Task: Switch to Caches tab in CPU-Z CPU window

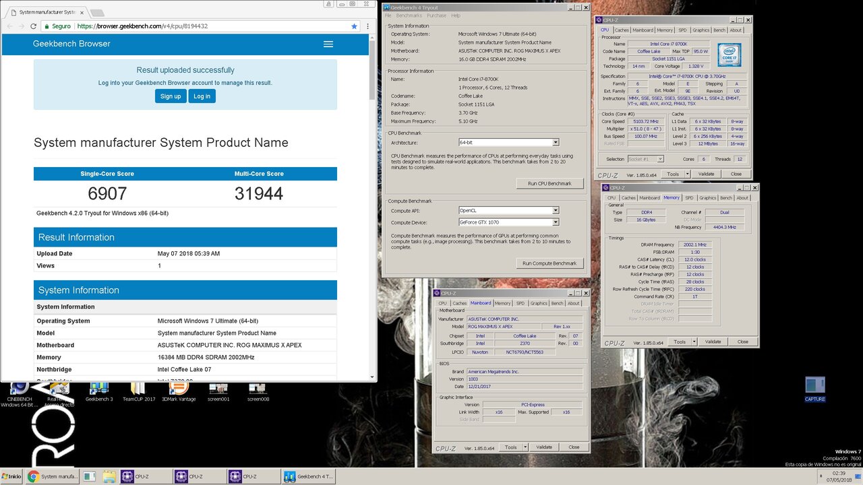Action: click(622, 30)
